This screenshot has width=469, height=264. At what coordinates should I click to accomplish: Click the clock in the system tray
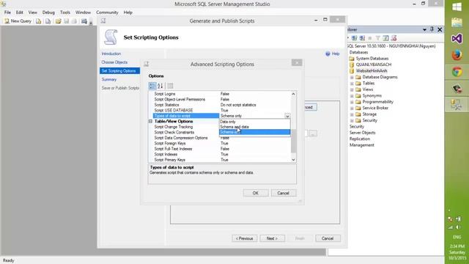click(x=457, y=252)
